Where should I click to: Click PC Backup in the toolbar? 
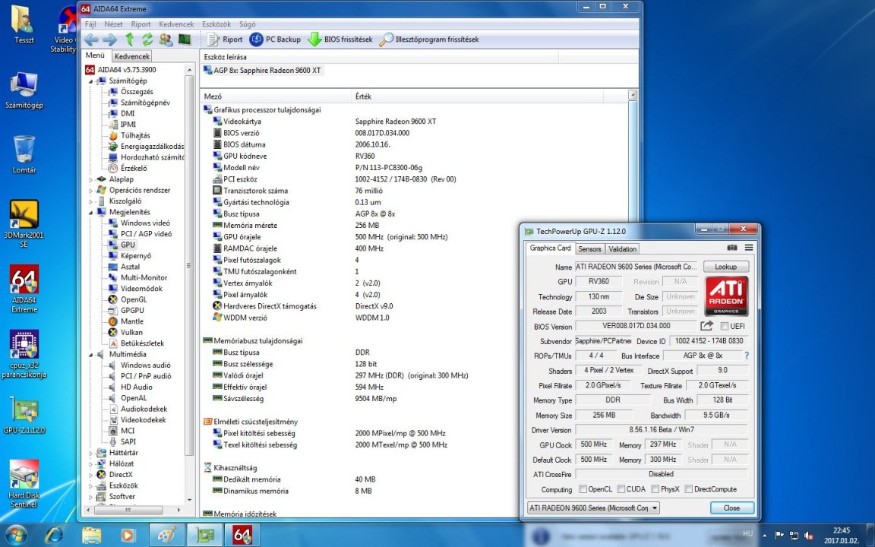point(275,39)
